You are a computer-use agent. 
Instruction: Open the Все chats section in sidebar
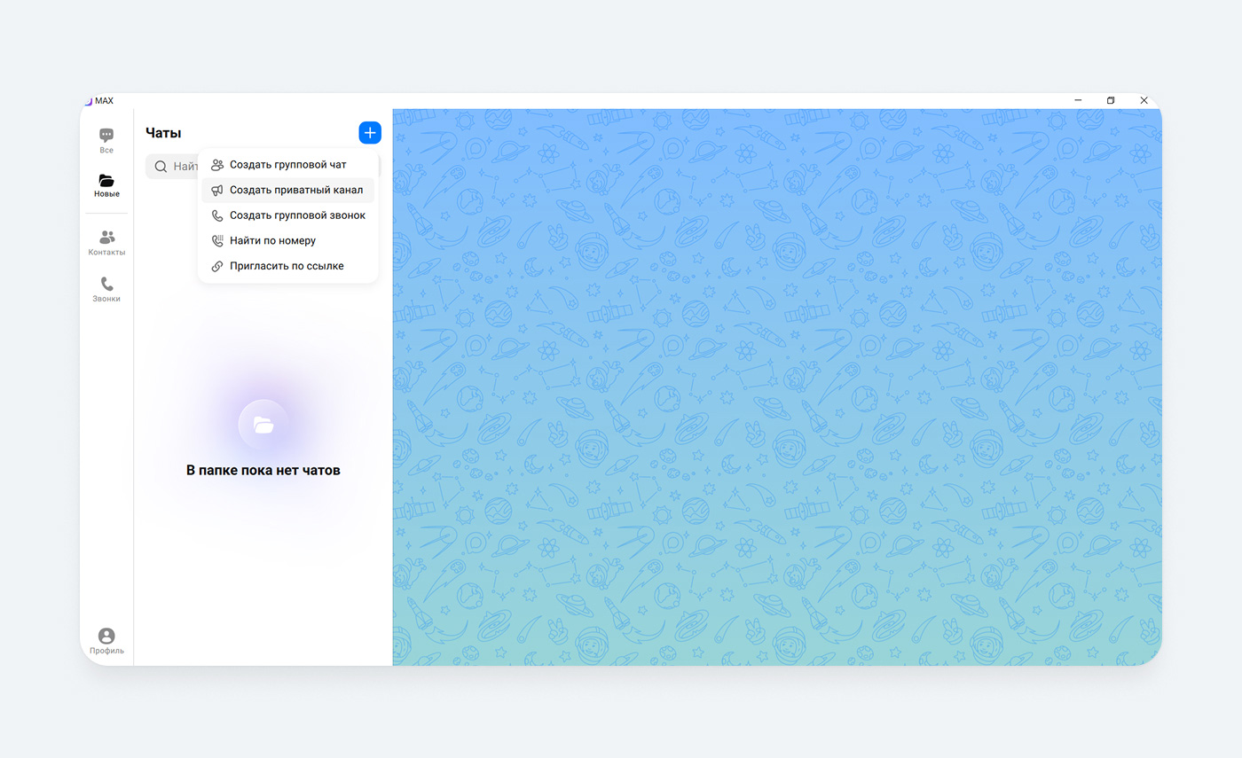pyautogui.click(x=106, y=140)
